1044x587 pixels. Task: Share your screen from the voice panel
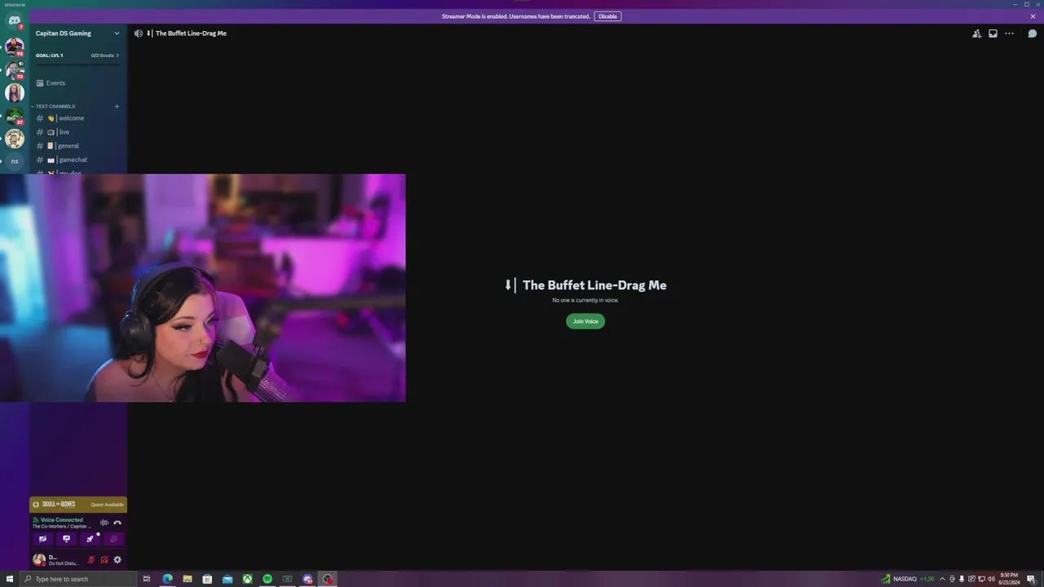[x=67, y=539]
